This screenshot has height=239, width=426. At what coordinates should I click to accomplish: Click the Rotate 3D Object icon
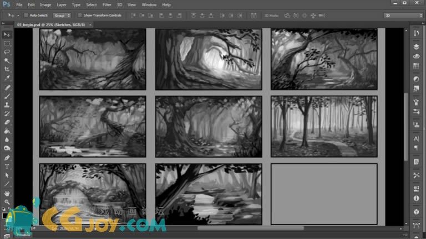[287, 15]
